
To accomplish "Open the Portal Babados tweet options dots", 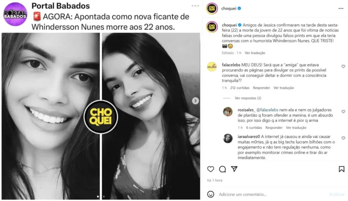I will (195, 6).
